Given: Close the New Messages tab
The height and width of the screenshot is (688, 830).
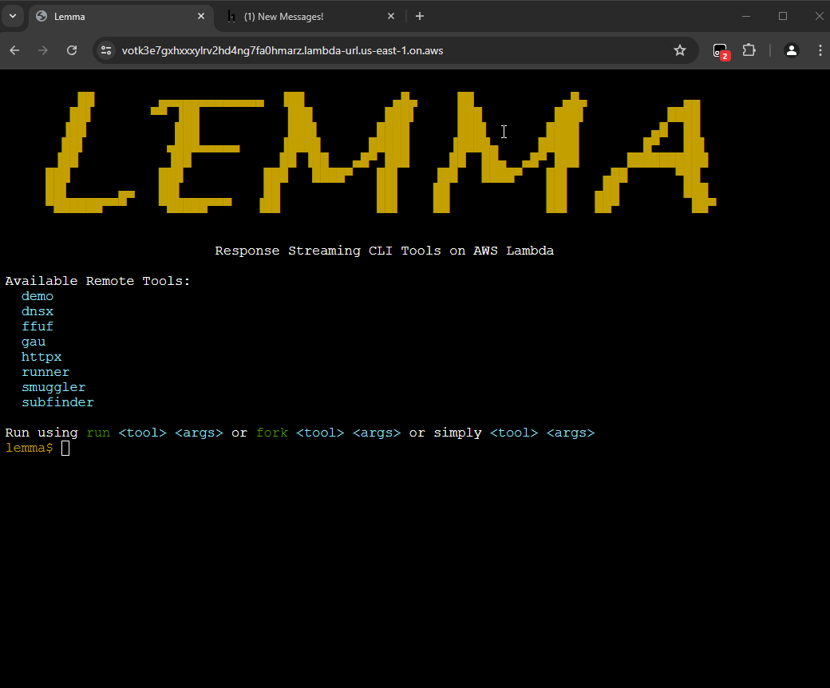Looking at the screenshot, I should [x=391, y=17].
